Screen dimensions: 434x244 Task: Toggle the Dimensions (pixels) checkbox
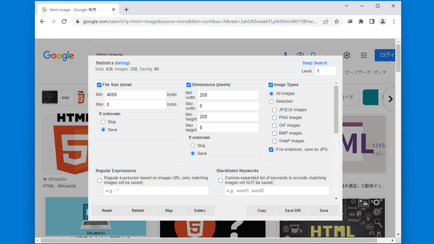click(x=189, y=85)
